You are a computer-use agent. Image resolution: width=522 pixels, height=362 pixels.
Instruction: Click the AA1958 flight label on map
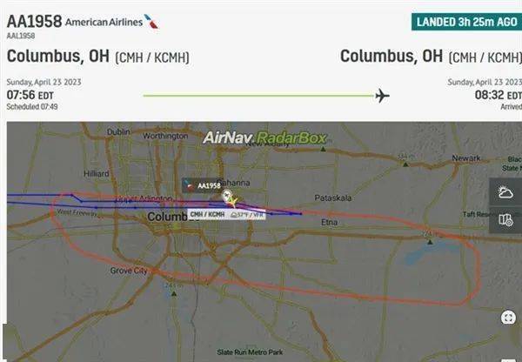click(203, 185)
